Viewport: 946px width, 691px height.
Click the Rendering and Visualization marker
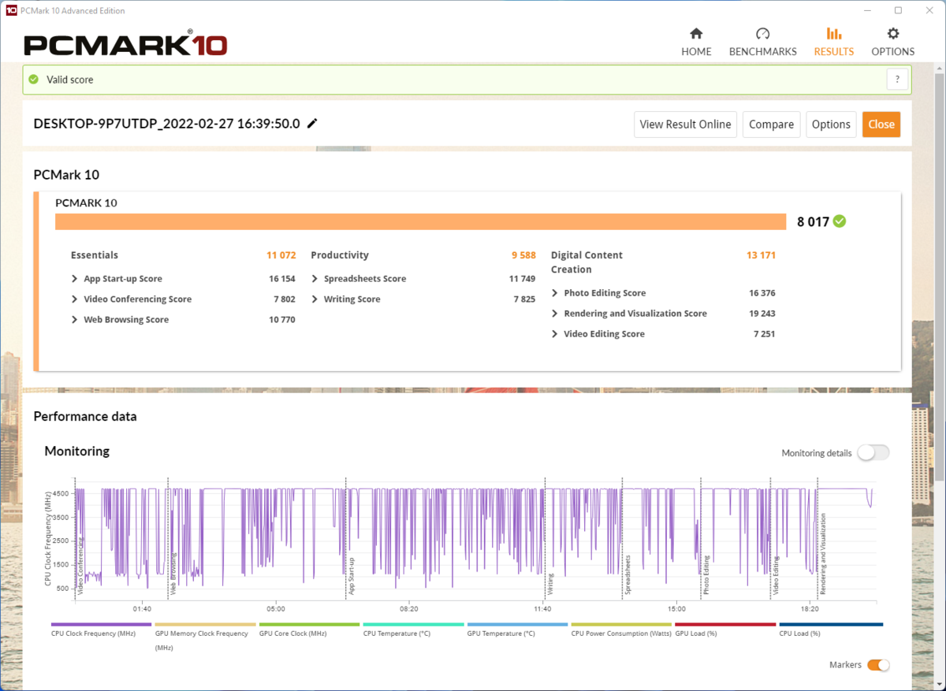(822, 554)
